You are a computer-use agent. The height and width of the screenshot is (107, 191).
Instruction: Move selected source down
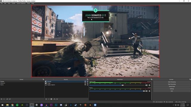coord(57,99)
